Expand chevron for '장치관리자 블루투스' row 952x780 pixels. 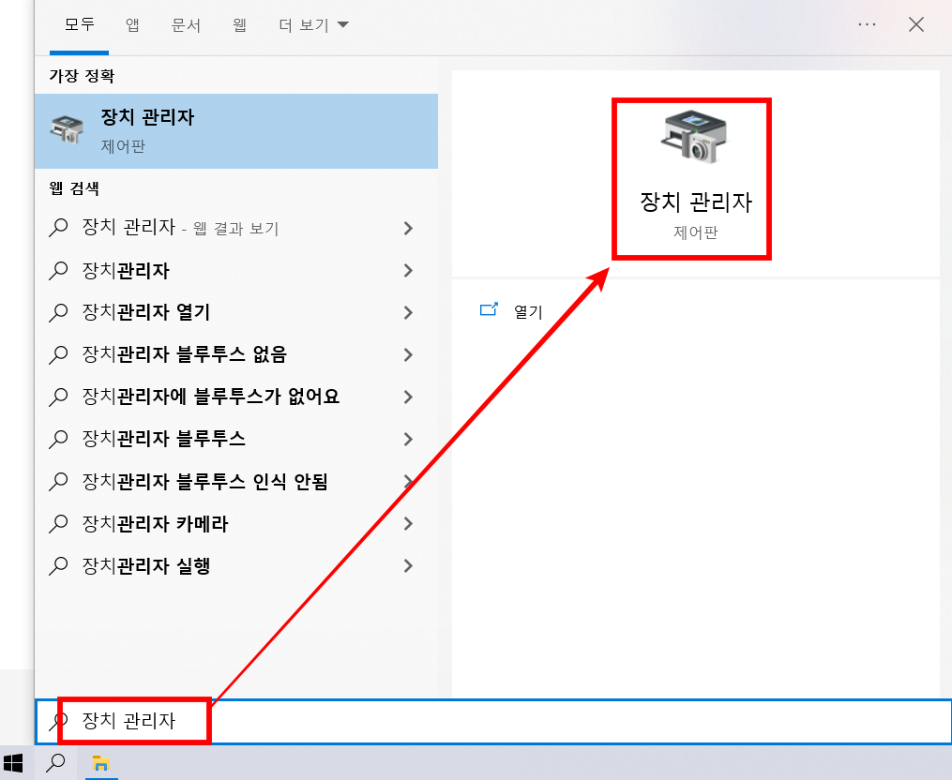pos(408,439)
